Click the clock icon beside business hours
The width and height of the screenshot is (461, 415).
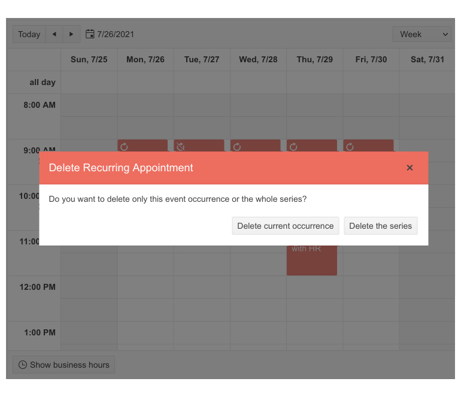click(x=23, y=365)
